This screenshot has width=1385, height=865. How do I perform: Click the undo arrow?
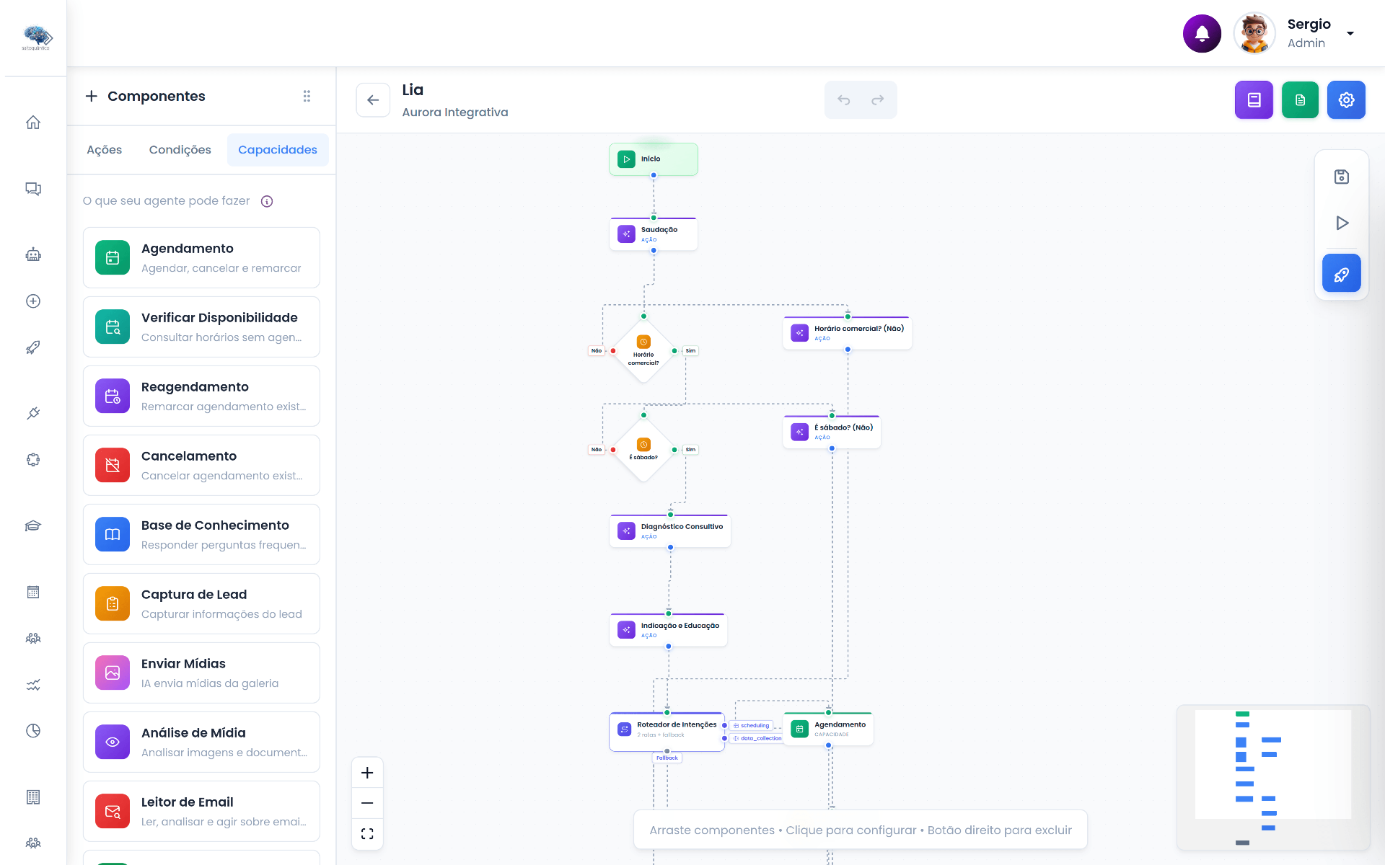click(843, 99)
